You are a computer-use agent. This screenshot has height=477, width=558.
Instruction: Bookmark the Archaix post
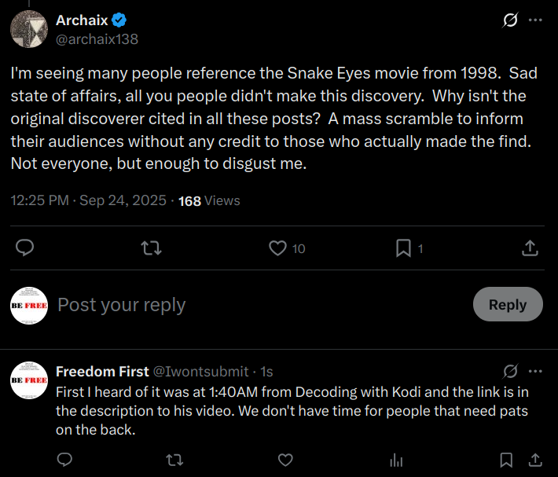tap(403, 248)
